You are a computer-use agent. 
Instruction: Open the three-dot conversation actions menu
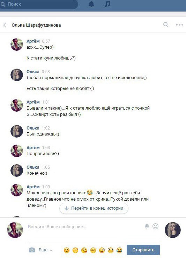pyautogui.click(x=179, y=25)
